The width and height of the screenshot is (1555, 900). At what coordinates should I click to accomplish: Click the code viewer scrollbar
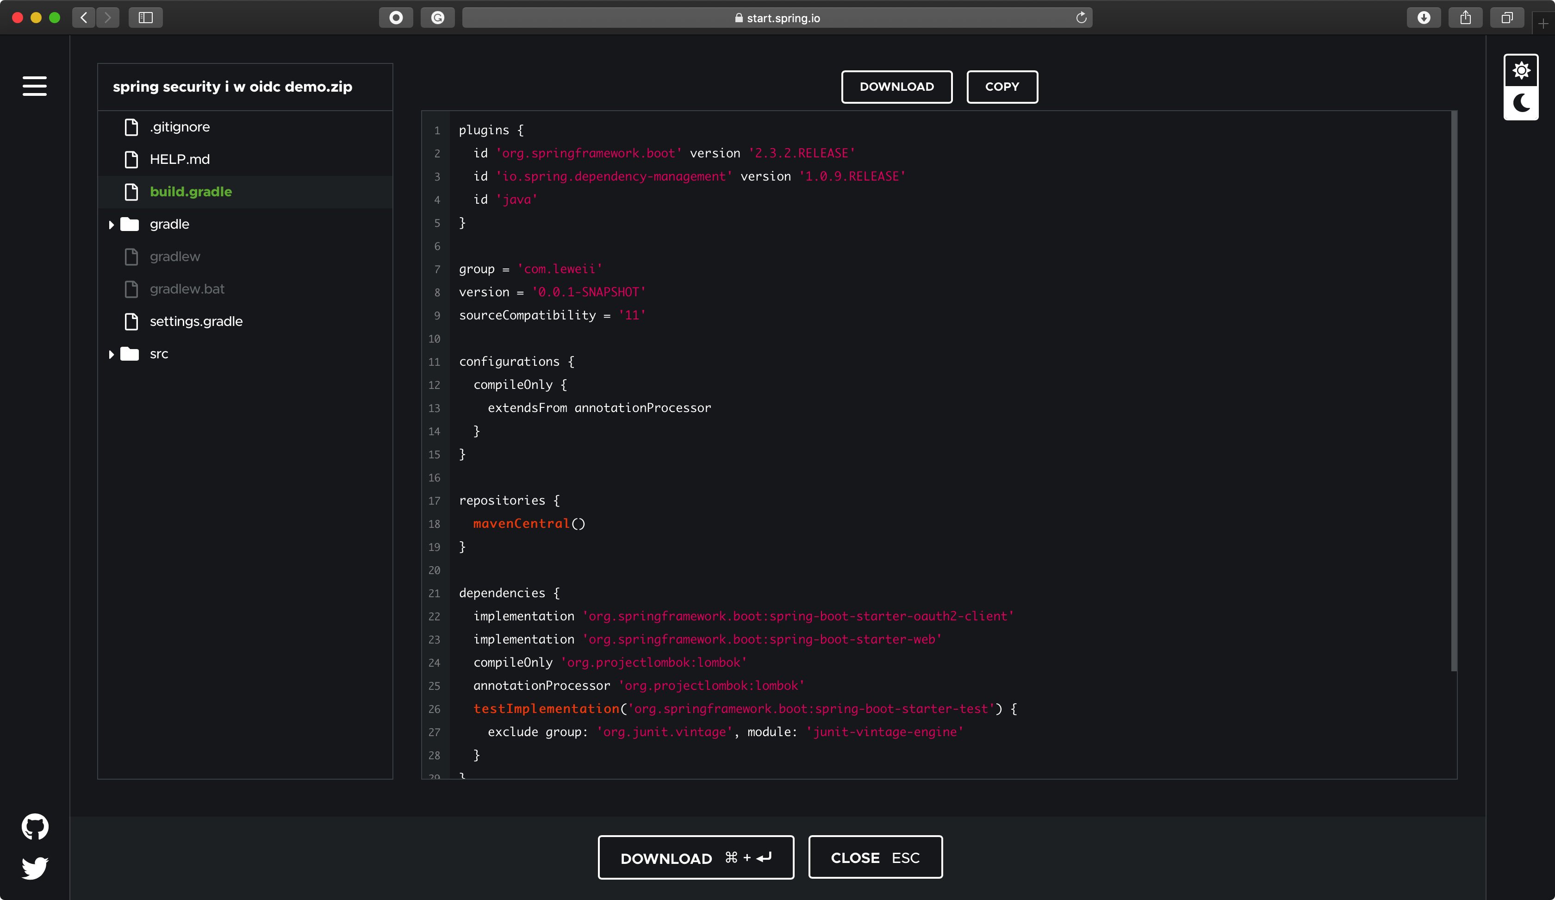pyautogui.click(x=1454, y=391)
